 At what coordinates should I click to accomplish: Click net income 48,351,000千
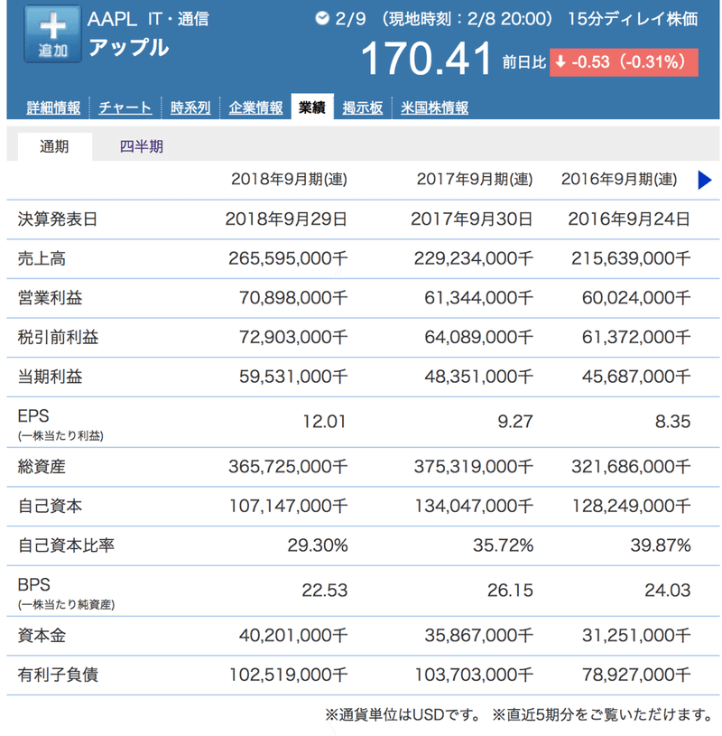(x=479, y=377)
